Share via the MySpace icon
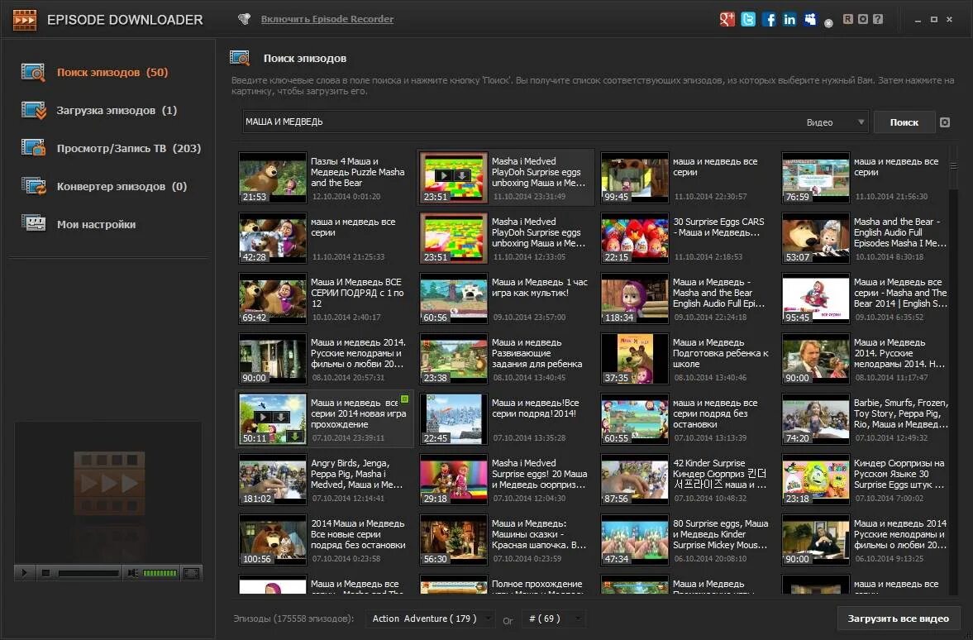Screen dimensions: 973x640 pyautogui.click(x=810, y=19)
